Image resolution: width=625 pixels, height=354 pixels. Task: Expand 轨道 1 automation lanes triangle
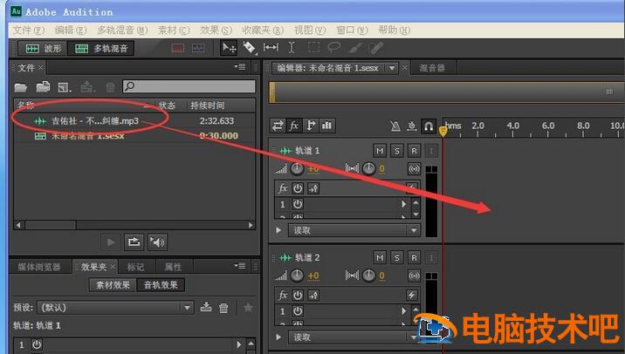pyautogui.click(x=278, y=230)
